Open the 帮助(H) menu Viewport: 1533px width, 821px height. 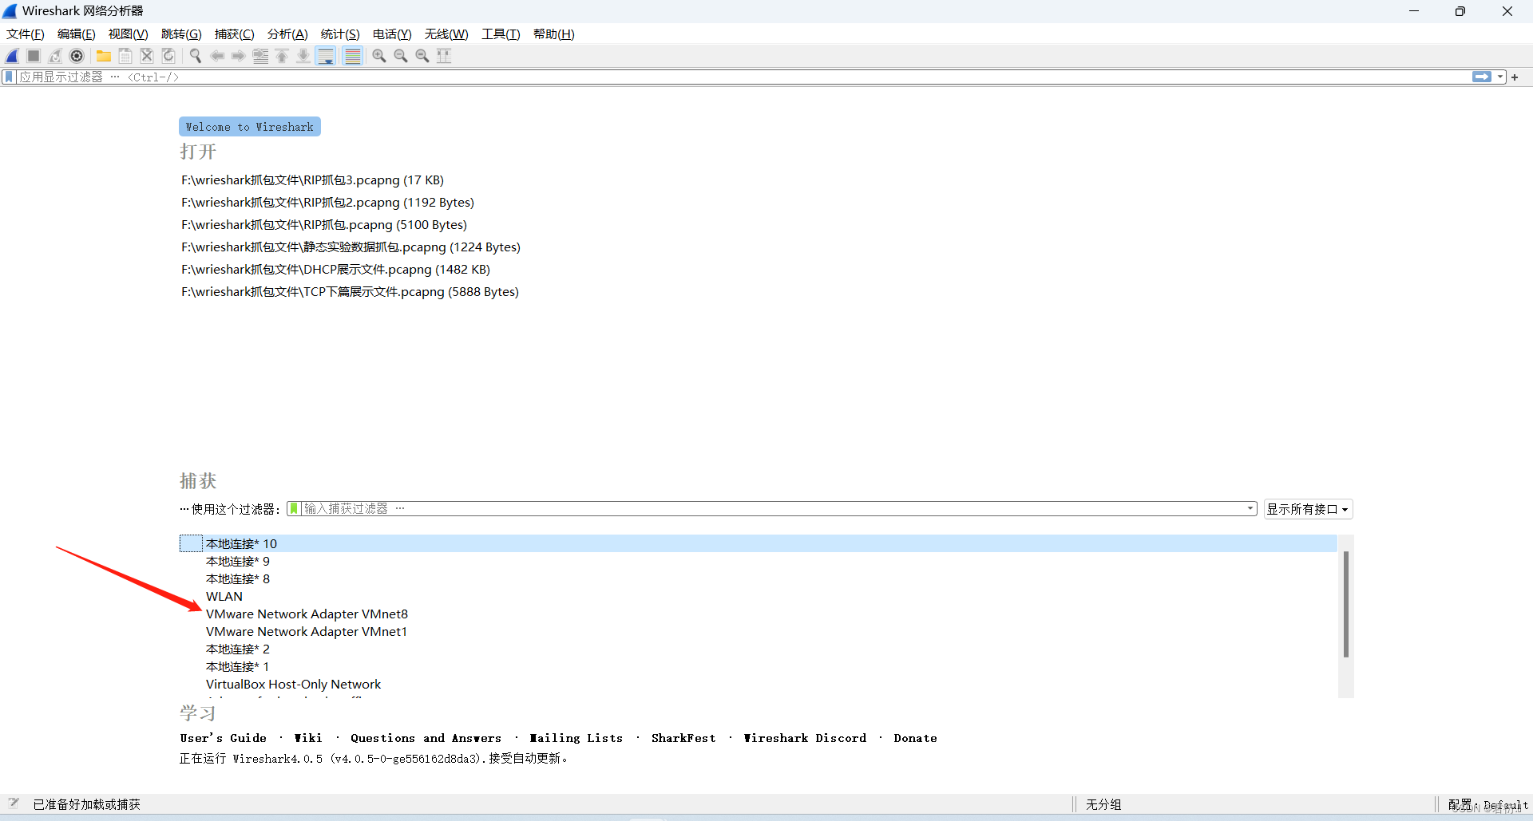(x=554, y=34)
